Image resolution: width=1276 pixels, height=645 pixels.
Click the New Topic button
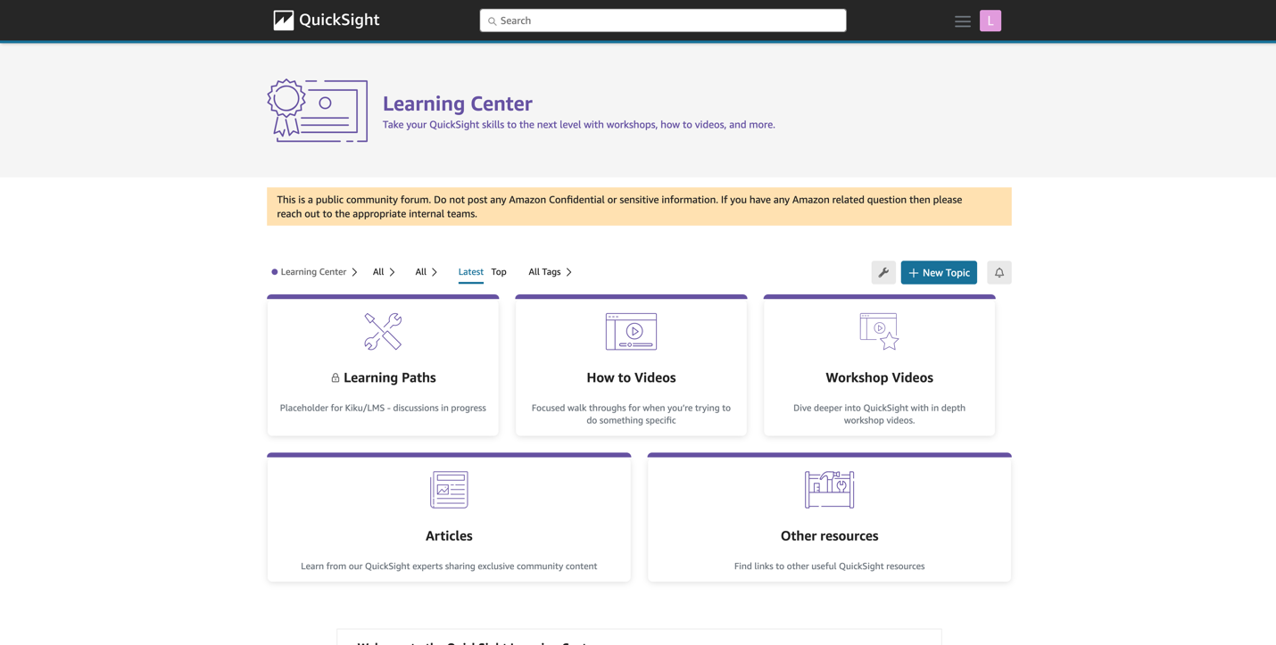(939, 273)
